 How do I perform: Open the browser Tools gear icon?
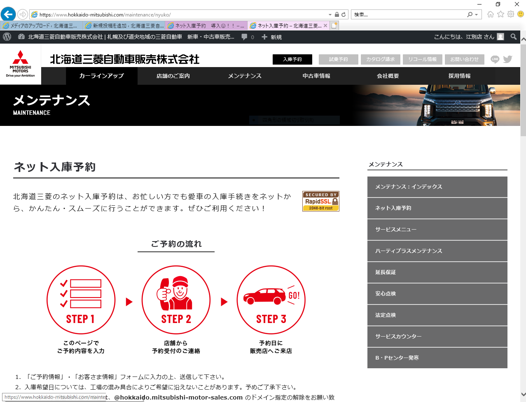pos(511,14)
